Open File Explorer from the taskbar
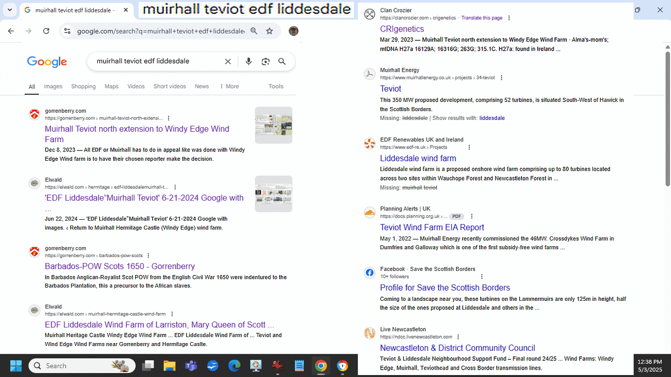The width and height of the screenshot is (671, 377). coord(170,366)
